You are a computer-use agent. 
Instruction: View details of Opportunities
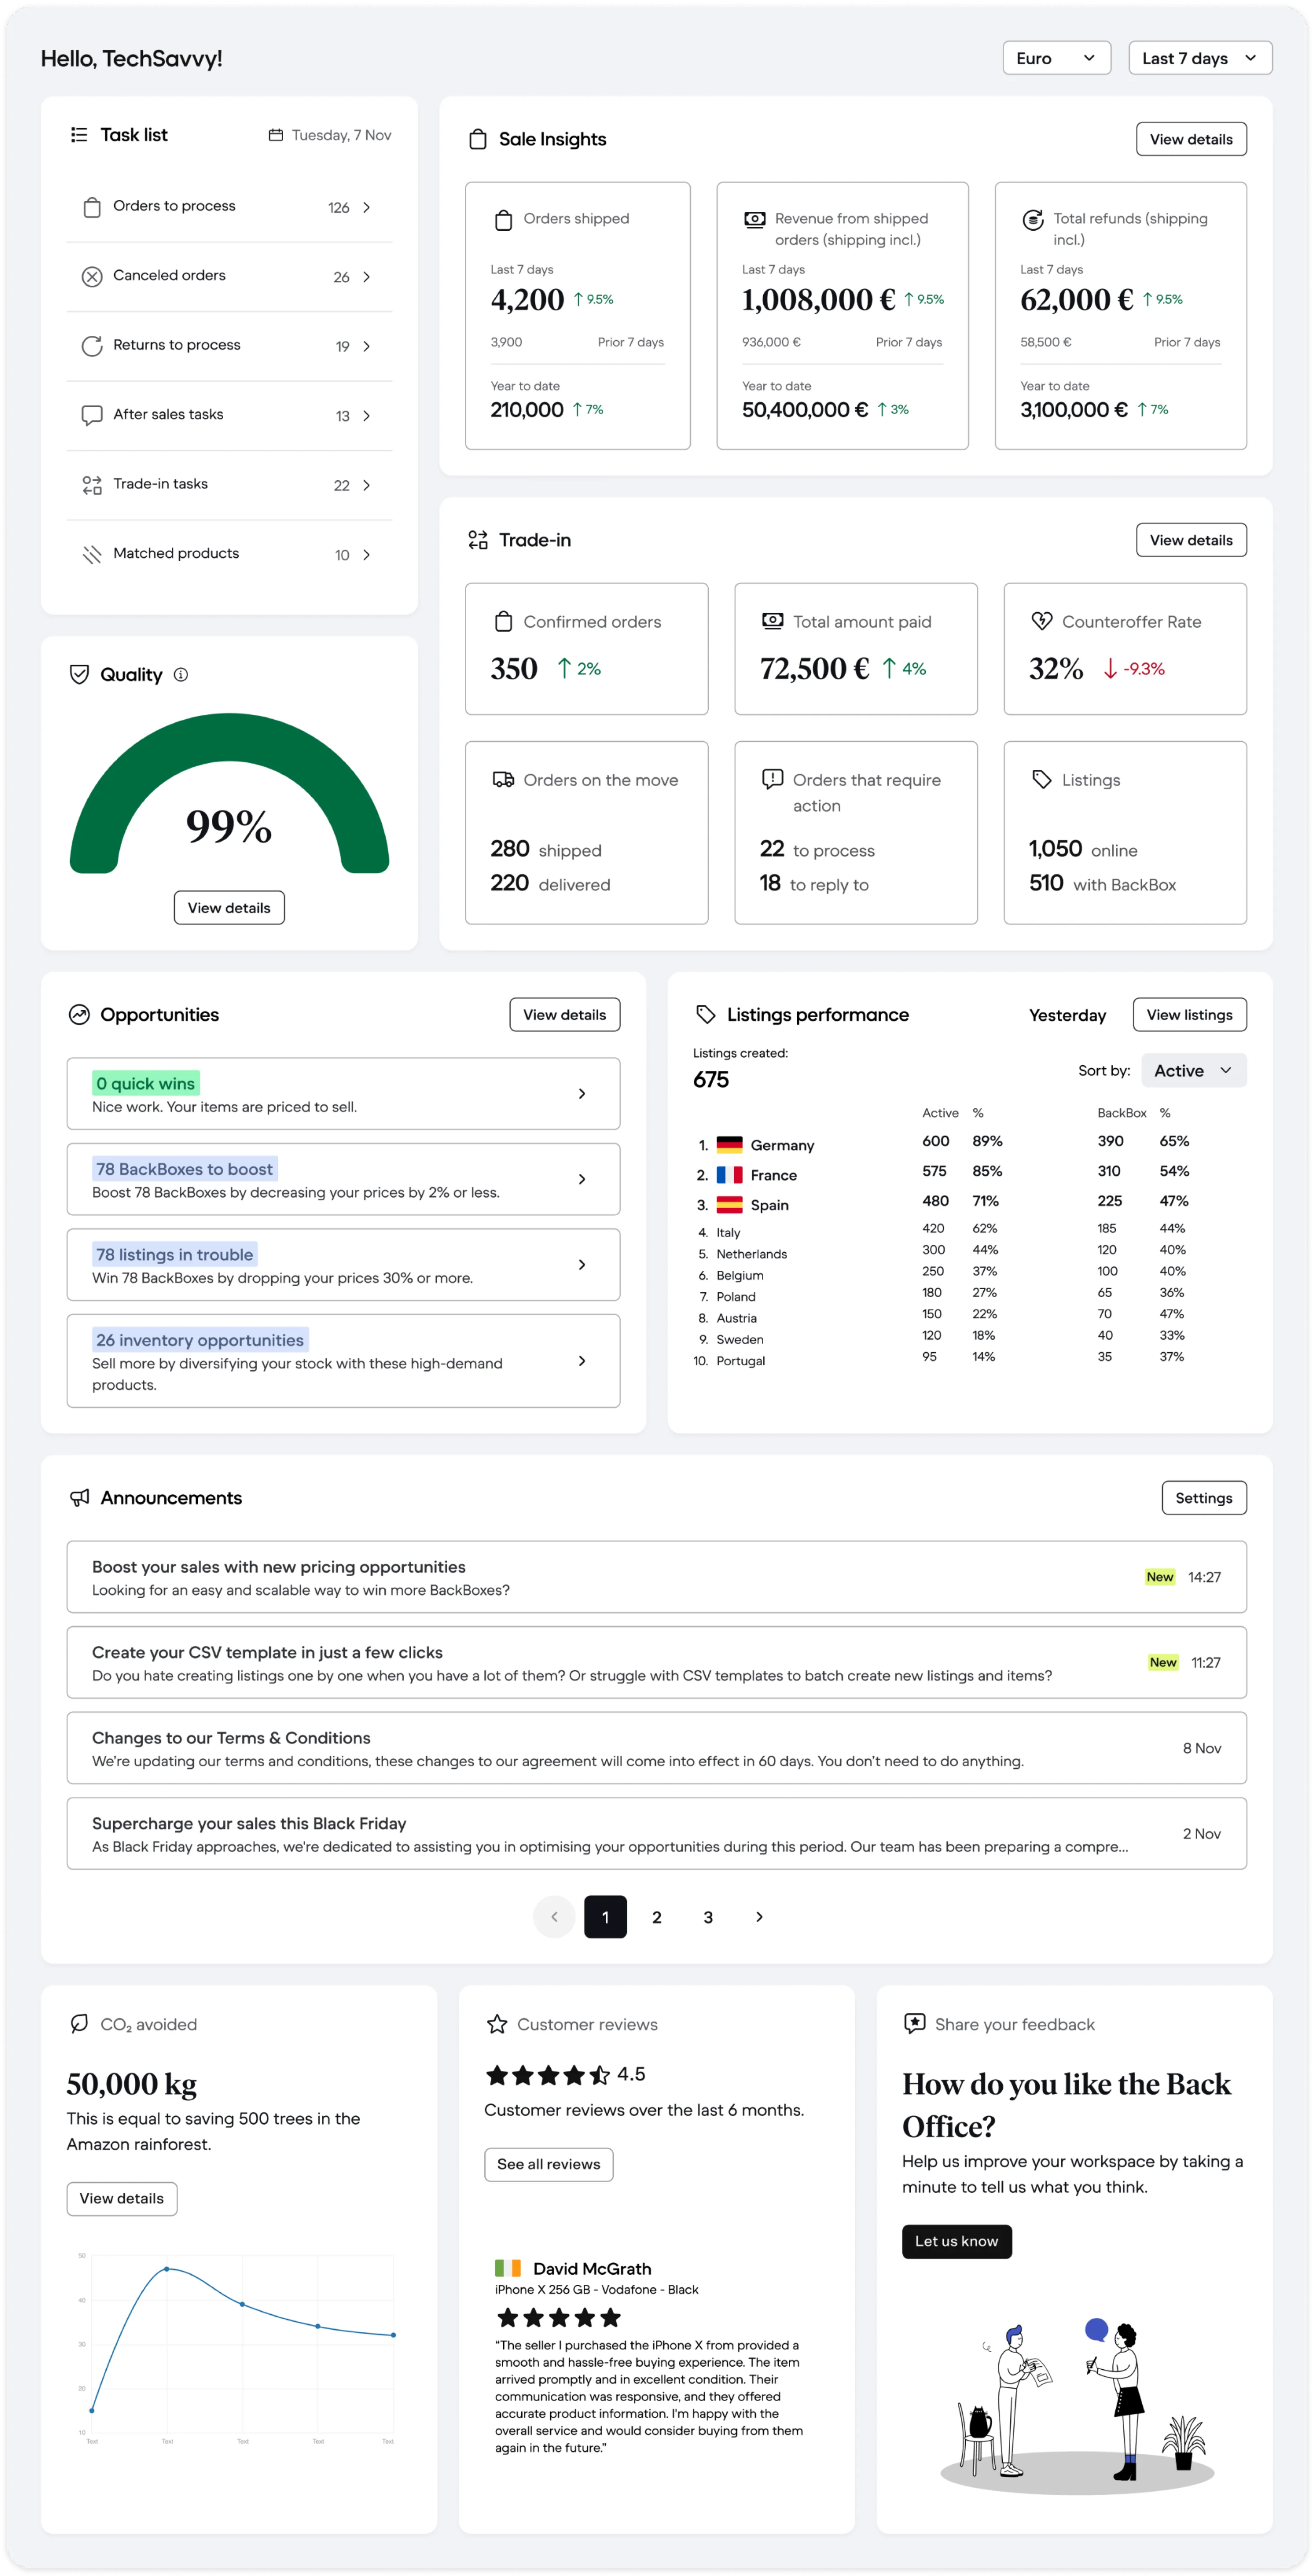click(564, 1014)
